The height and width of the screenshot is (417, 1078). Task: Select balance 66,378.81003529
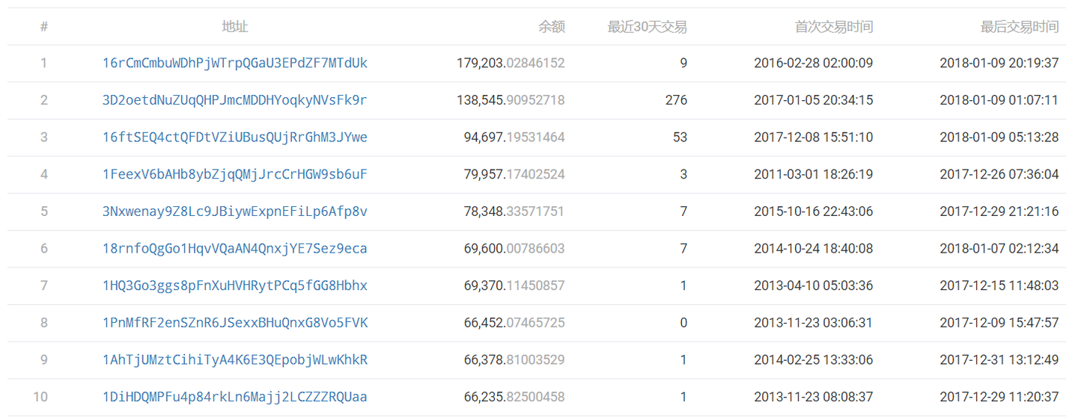[x=514, y=360]
